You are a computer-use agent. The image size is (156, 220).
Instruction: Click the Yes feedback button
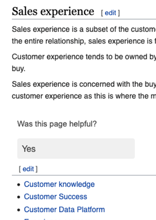[76, 148]
